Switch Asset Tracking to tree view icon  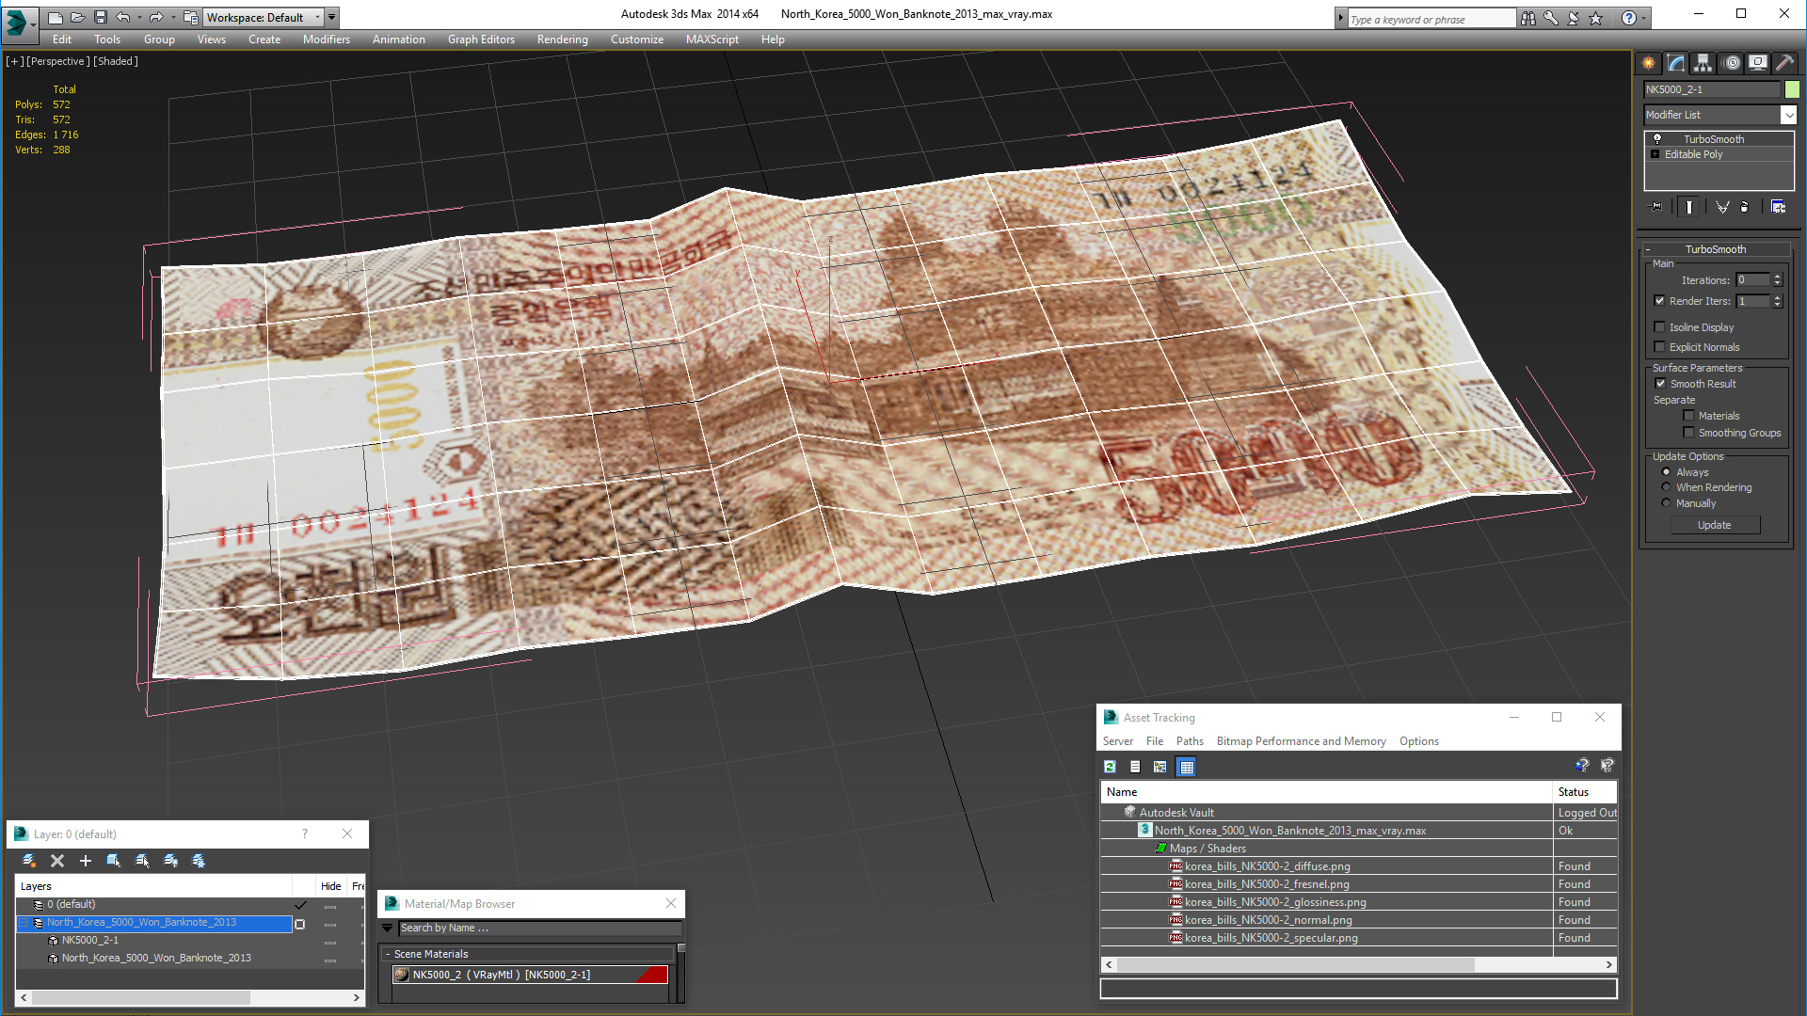click(1160, 767)
